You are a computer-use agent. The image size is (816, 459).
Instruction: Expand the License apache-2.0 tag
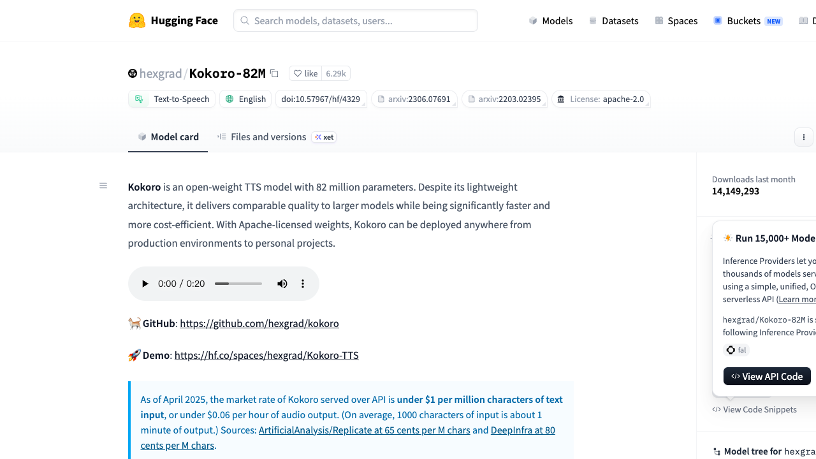point(601,99)
